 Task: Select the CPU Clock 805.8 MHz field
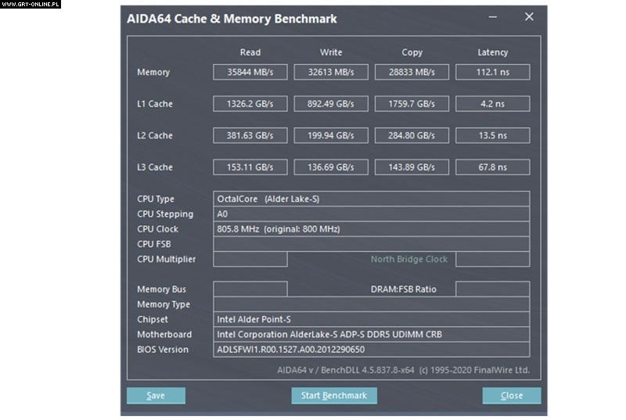tap(371, 229)
